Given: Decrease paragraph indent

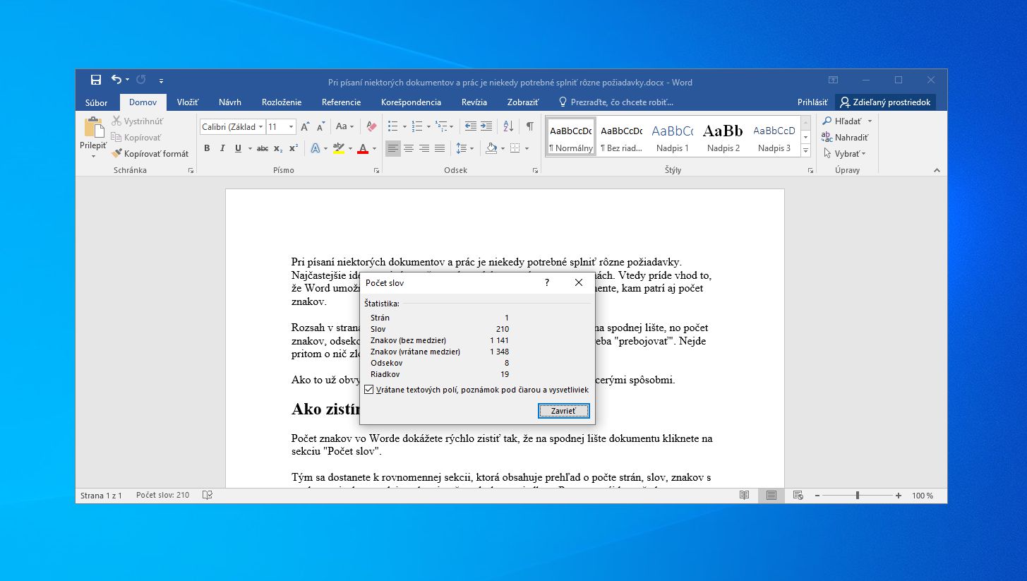Looking at the screenshot, I should coord(470,126).
